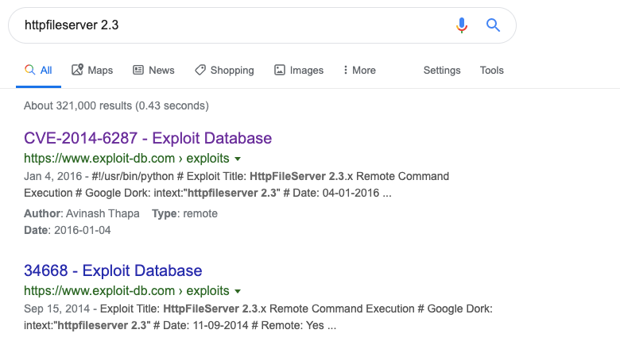Click the three-dot icon beside More
Screen dimensions: 620x345
click(346, 70)
